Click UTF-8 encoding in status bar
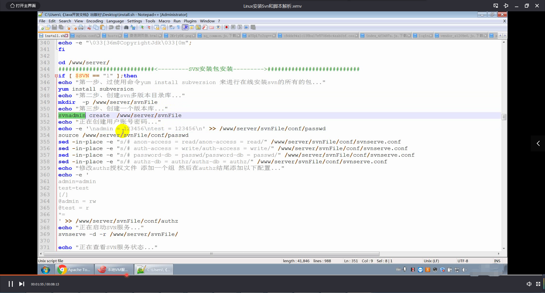This screenshot has height=293, width=545. (463, 261)
